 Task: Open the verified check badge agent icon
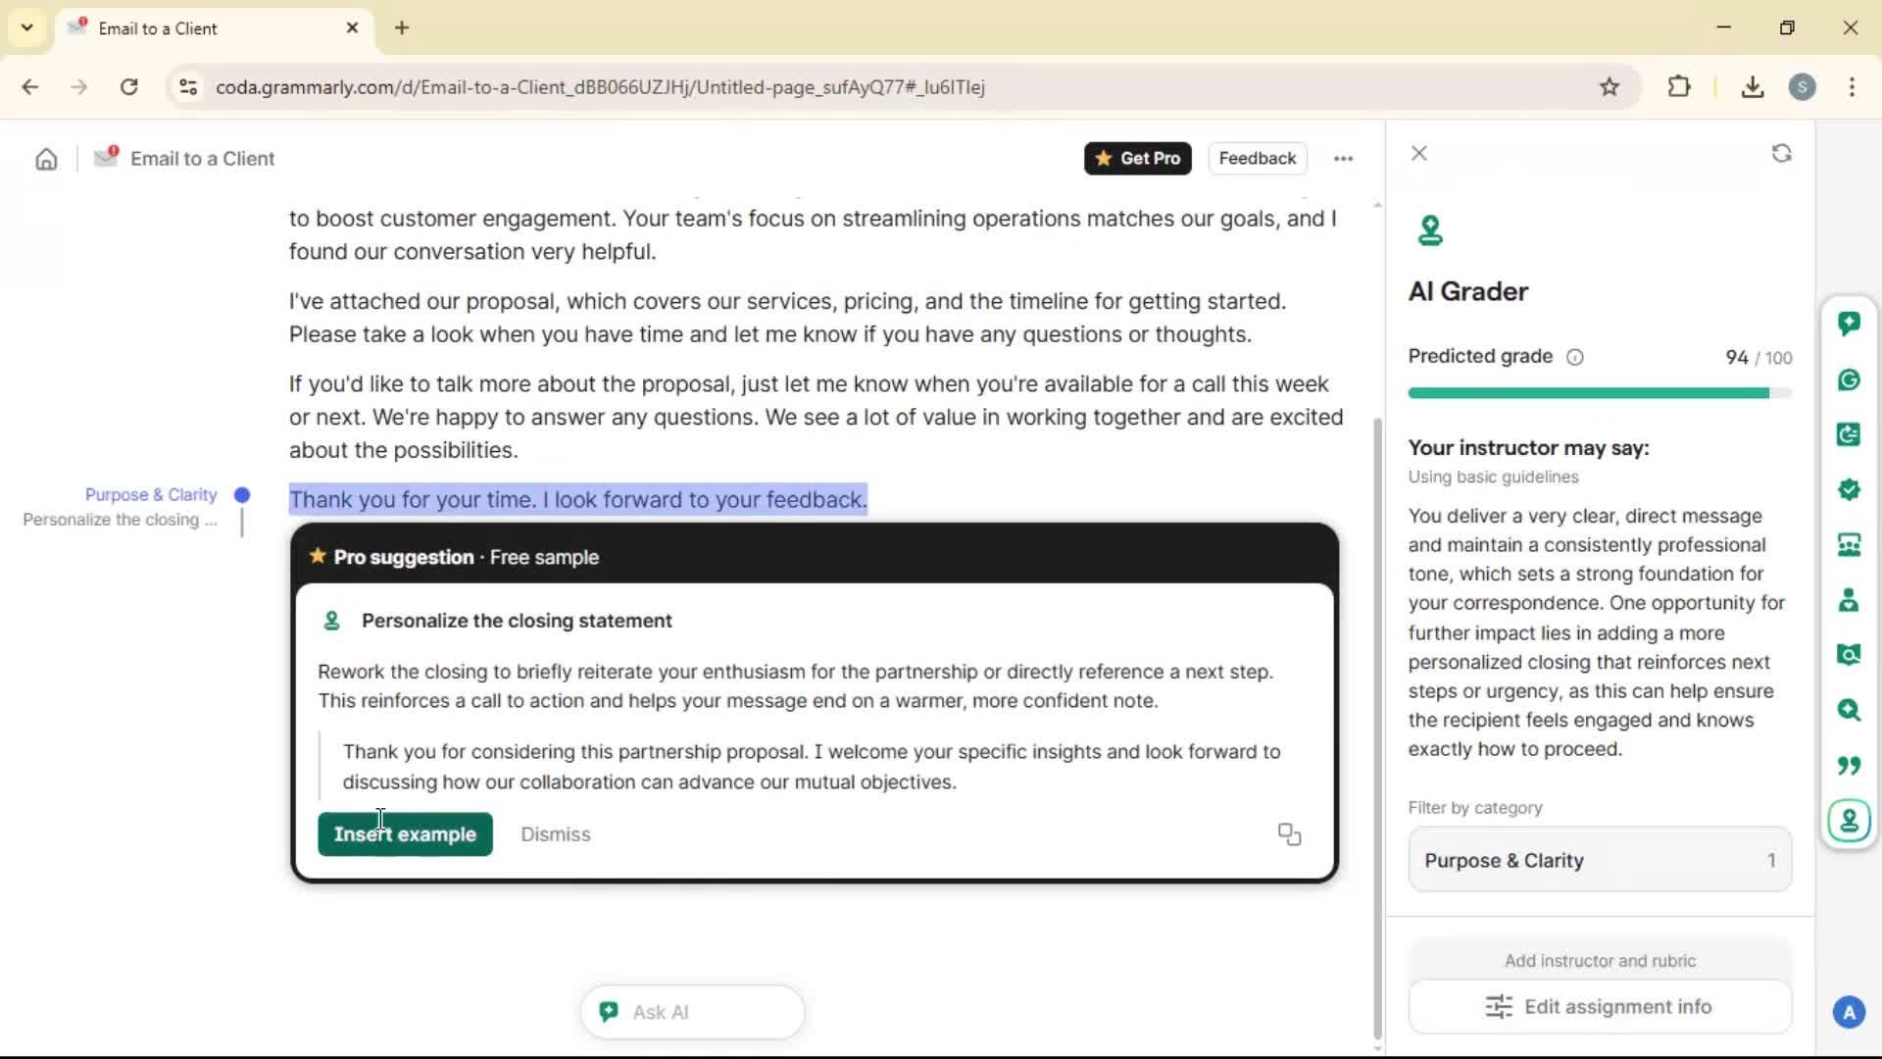tap(1849, 489)
